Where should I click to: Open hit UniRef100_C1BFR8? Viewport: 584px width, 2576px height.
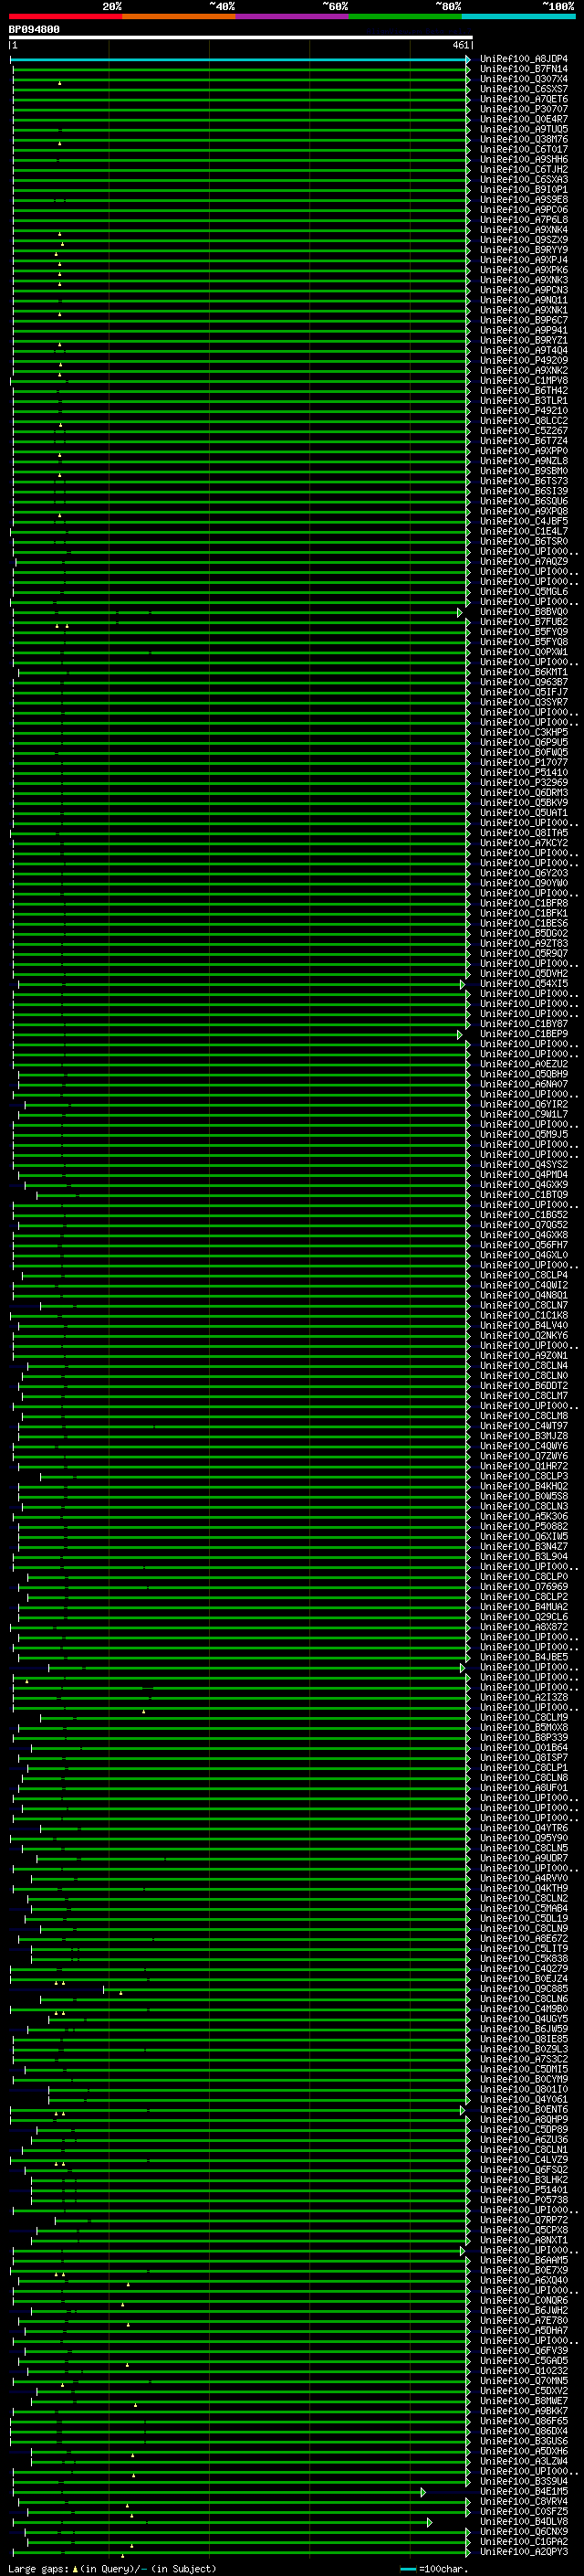[523, 903]
